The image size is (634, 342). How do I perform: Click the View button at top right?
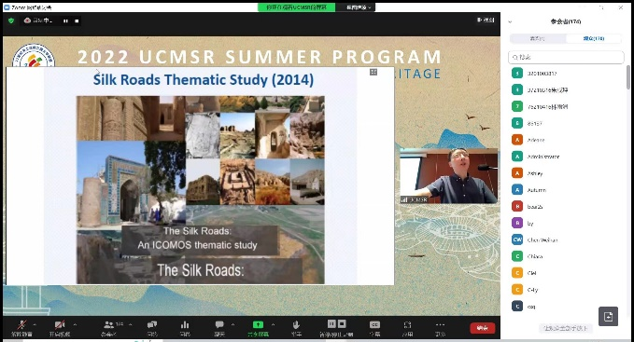click(x=486, y=20)
